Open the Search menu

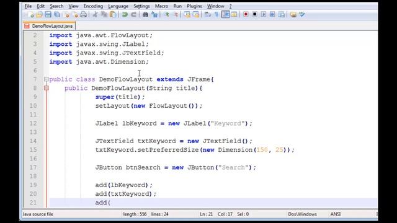click(56, 6)
